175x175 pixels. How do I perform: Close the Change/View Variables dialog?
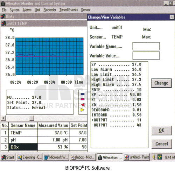coord(172,17)
